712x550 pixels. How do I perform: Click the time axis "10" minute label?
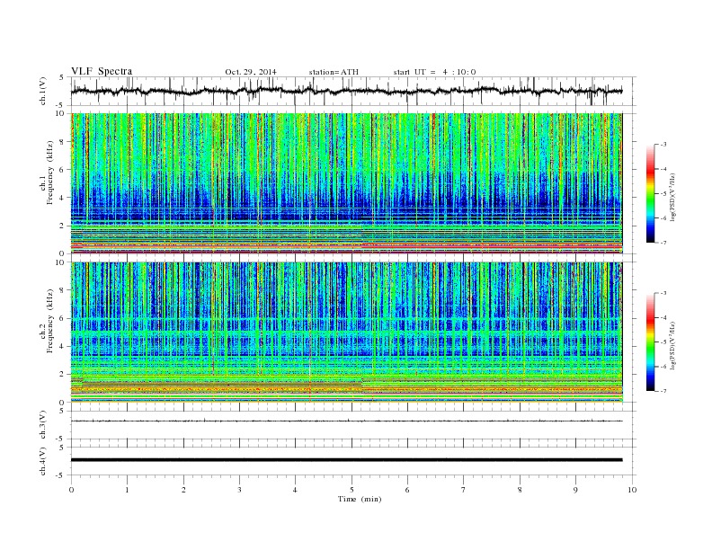632,490
